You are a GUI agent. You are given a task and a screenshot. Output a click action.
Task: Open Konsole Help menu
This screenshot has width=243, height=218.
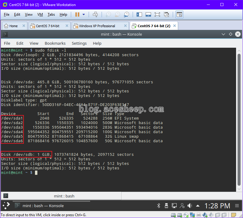(x=97, y=43)
